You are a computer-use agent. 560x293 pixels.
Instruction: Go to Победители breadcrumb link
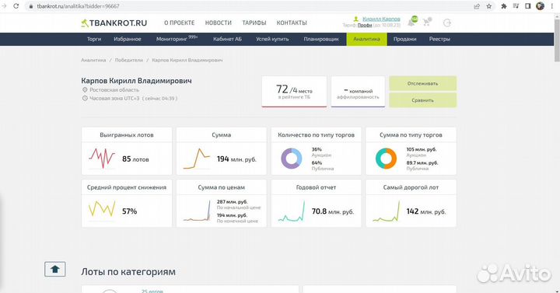point(129,60)
